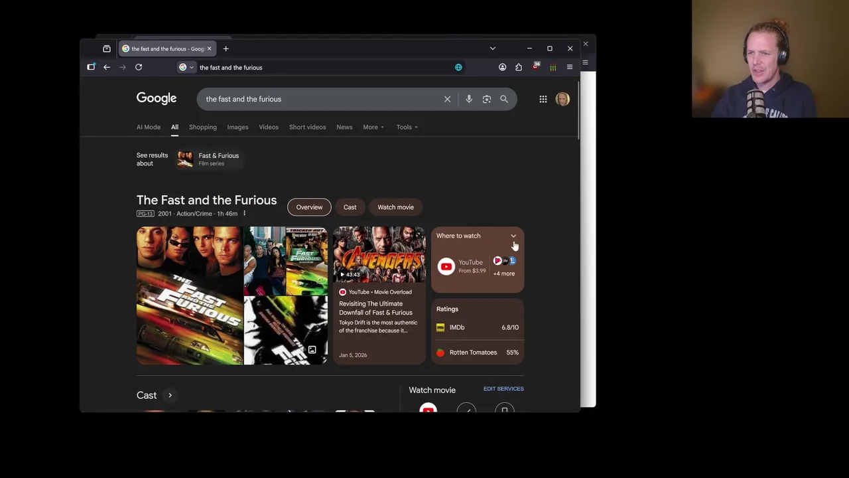Open a new browser tab with plus button

click(226, 48)
